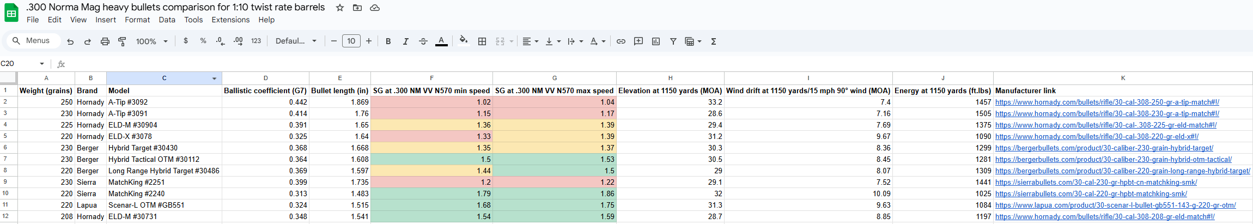
Task: Format as currency
Action: (186, 41)
